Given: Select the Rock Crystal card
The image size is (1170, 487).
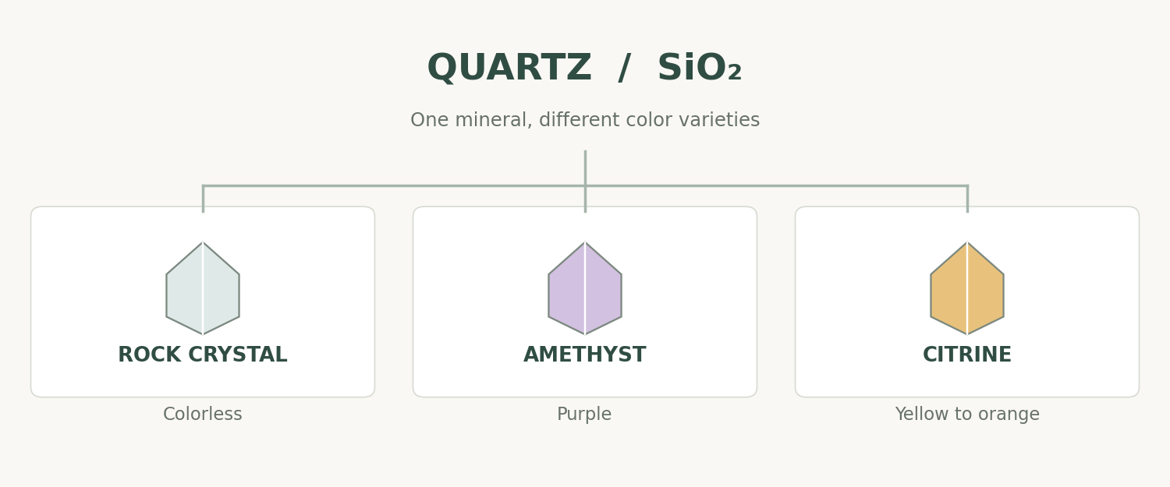Looking at the screenshot, I should pos(203,302).
